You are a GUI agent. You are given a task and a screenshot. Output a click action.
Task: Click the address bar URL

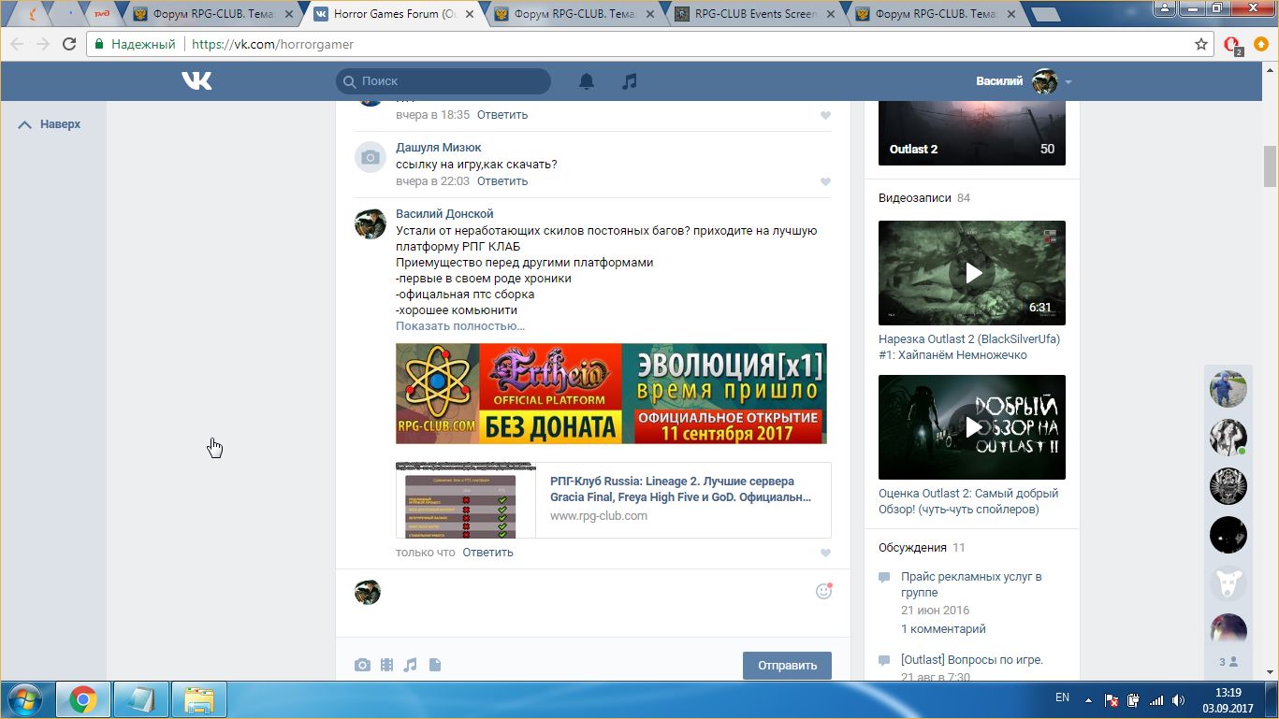click(272, 44)
